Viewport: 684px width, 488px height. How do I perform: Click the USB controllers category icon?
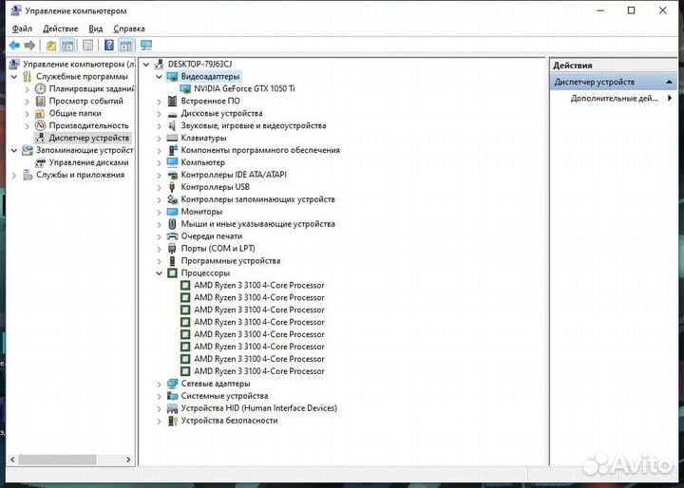(172, 187)
